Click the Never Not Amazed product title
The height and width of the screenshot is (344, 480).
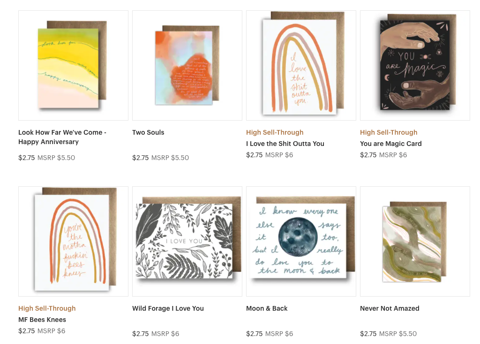pos(390,308)
